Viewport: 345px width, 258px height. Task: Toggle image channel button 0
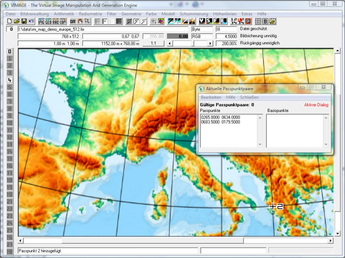tap(9, 51)
